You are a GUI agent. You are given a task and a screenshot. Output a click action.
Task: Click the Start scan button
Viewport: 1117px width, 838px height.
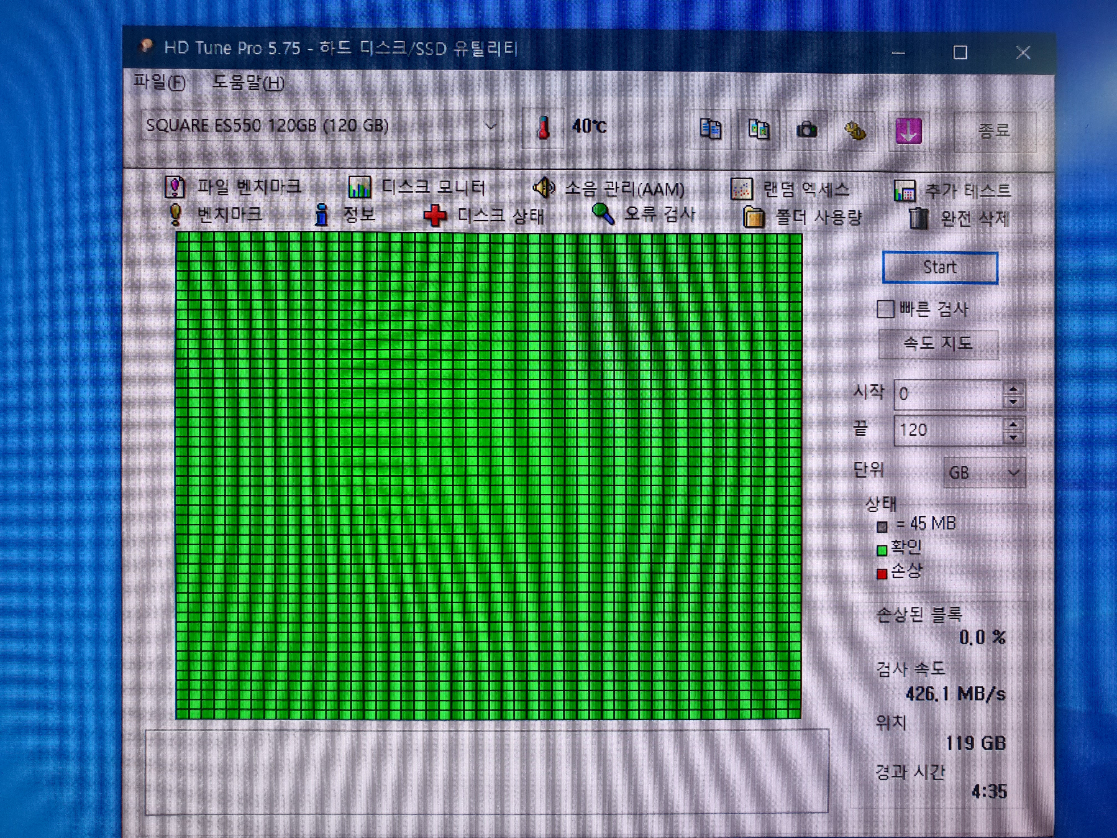coord(940,267)
